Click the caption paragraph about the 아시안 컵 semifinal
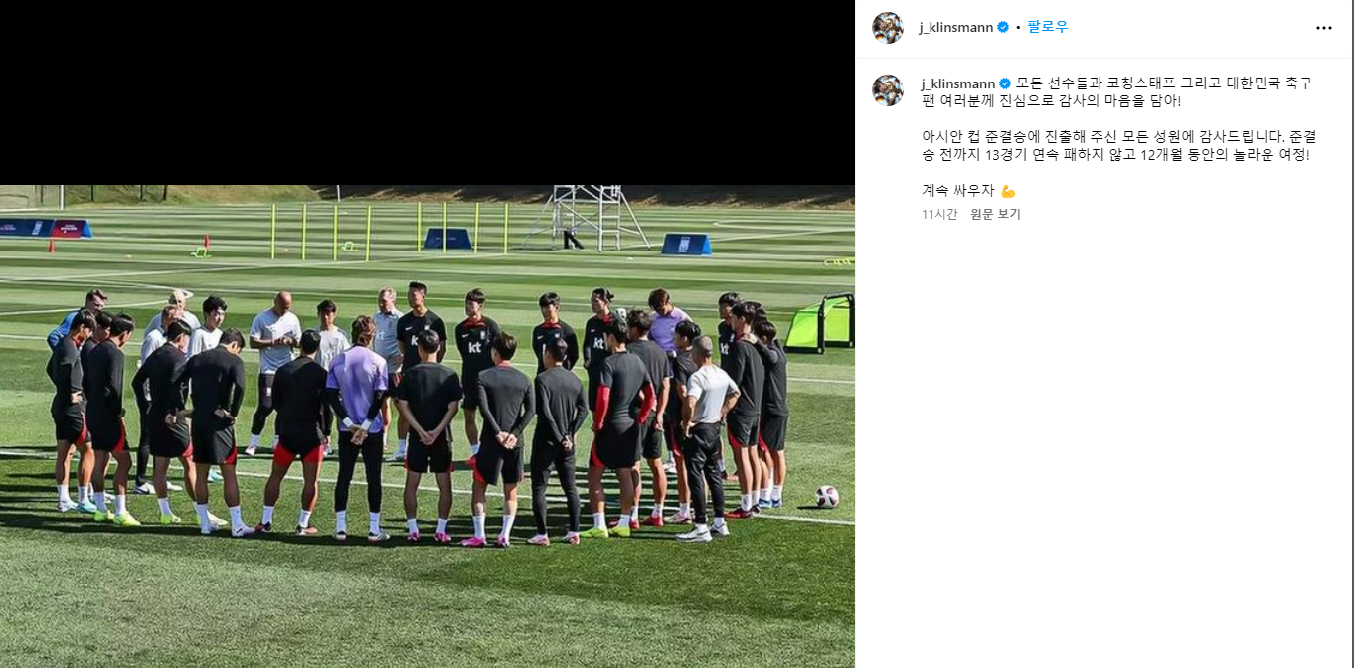Image resolution: width=1354 pixels, height=668 pixels. click(1115, 146)
